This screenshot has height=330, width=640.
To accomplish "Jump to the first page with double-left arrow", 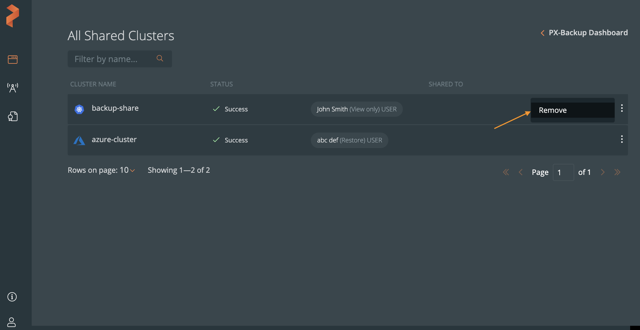I will click(x=506, y=172).
